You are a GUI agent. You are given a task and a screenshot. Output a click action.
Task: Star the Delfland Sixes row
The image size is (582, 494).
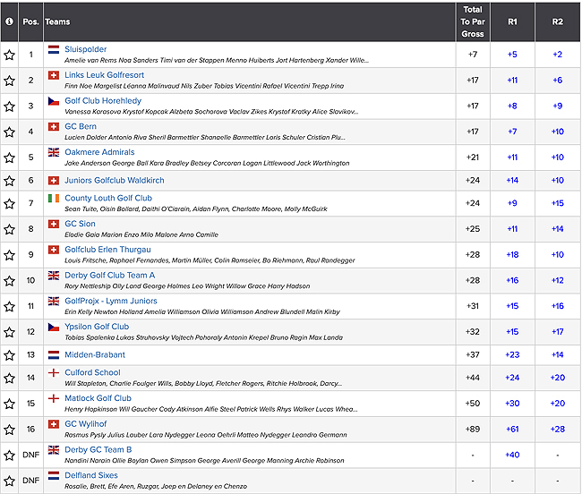[x=9, y=481]
